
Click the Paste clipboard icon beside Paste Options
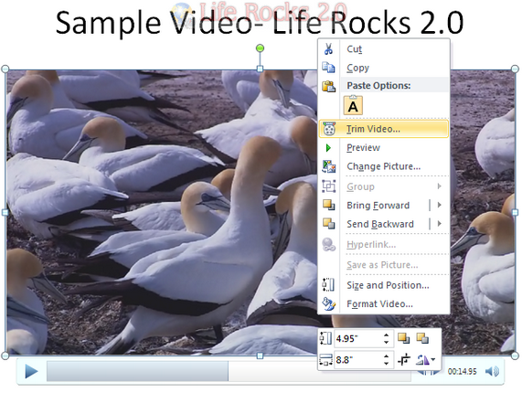click(x=328, y=86)
